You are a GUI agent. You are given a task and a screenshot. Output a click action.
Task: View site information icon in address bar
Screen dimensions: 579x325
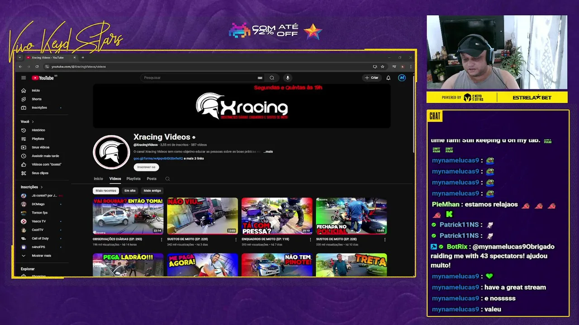click(47, 66)
